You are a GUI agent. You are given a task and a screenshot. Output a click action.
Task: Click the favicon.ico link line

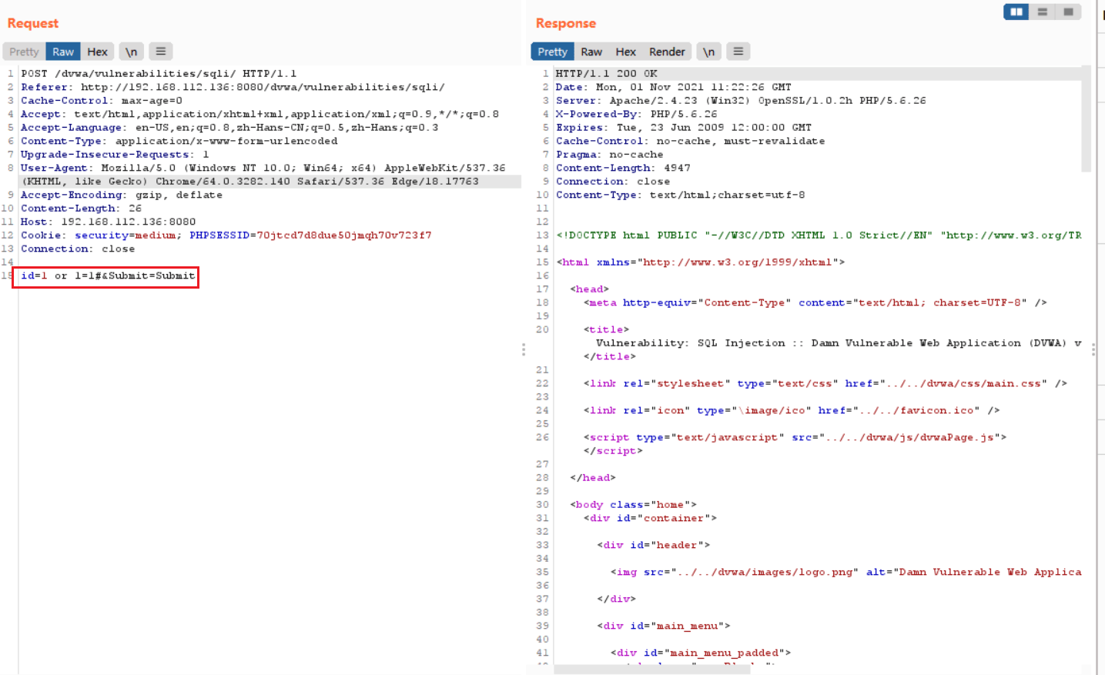click(x=792, y=411)
